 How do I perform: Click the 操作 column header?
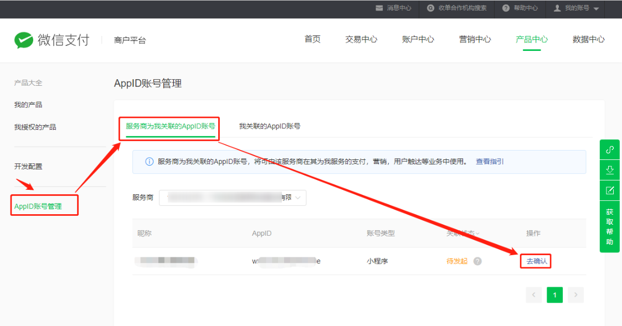(533, 233)
